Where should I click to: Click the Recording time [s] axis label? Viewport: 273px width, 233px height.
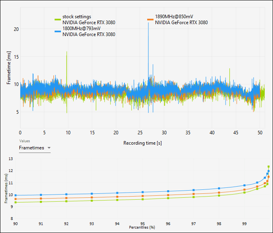tap(142, 143)
